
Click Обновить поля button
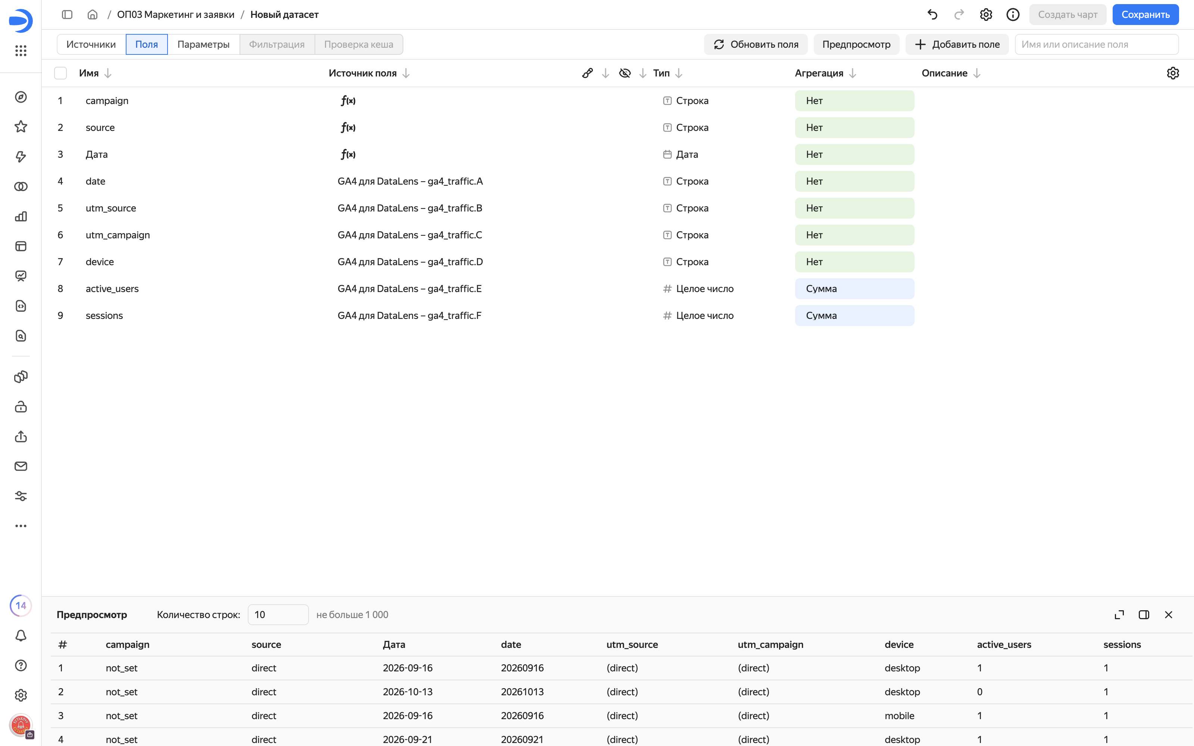(755, 44)
